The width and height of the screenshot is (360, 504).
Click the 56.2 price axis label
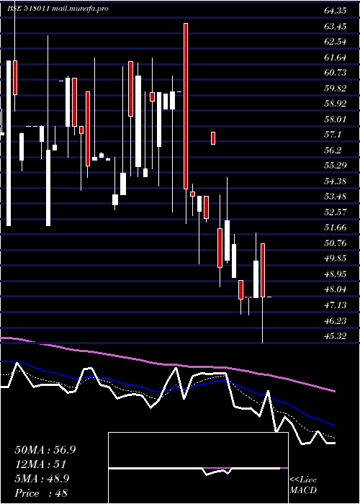[333, 150]
